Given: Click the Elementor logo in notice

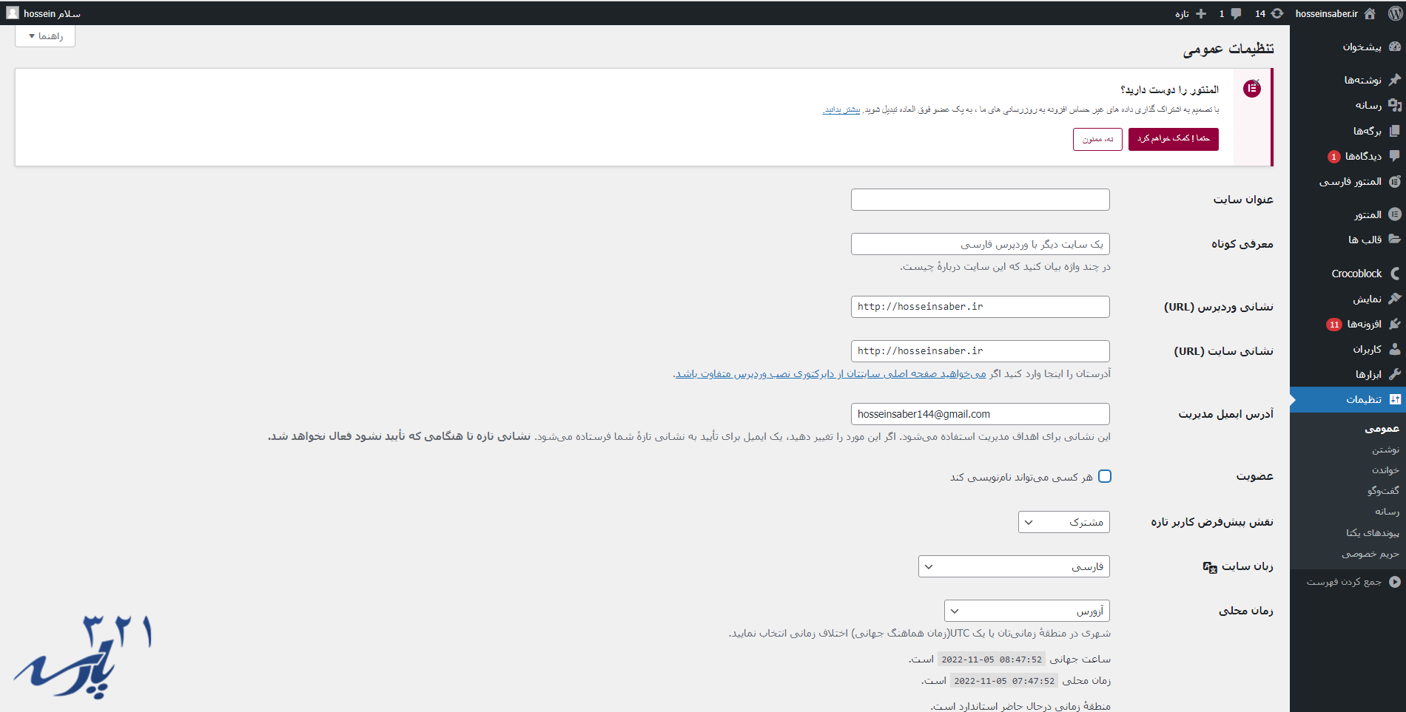Looking at the screenshot, I should [1252, 89].
